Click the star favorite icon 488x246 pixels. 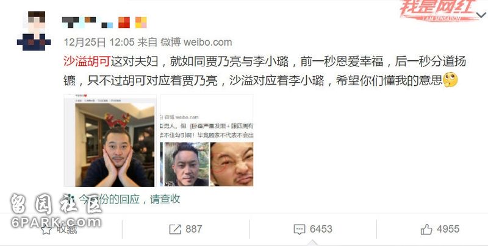click(47, 230)
